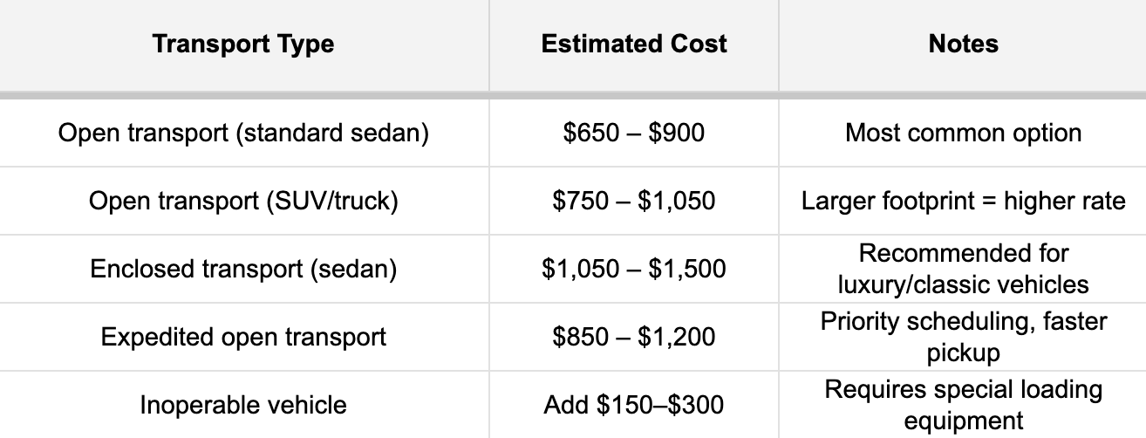1146x438 pixels.
Task: Click the Estimated Cost column header
Action: 634,44
